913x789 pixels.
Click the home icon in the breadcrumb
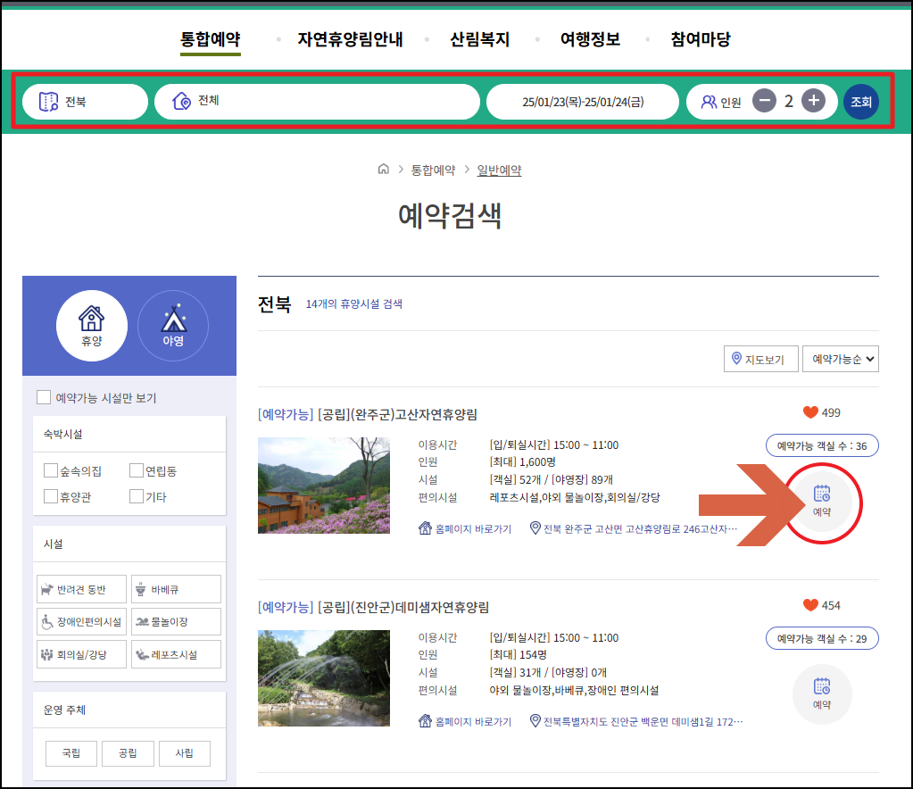(383, 169)
